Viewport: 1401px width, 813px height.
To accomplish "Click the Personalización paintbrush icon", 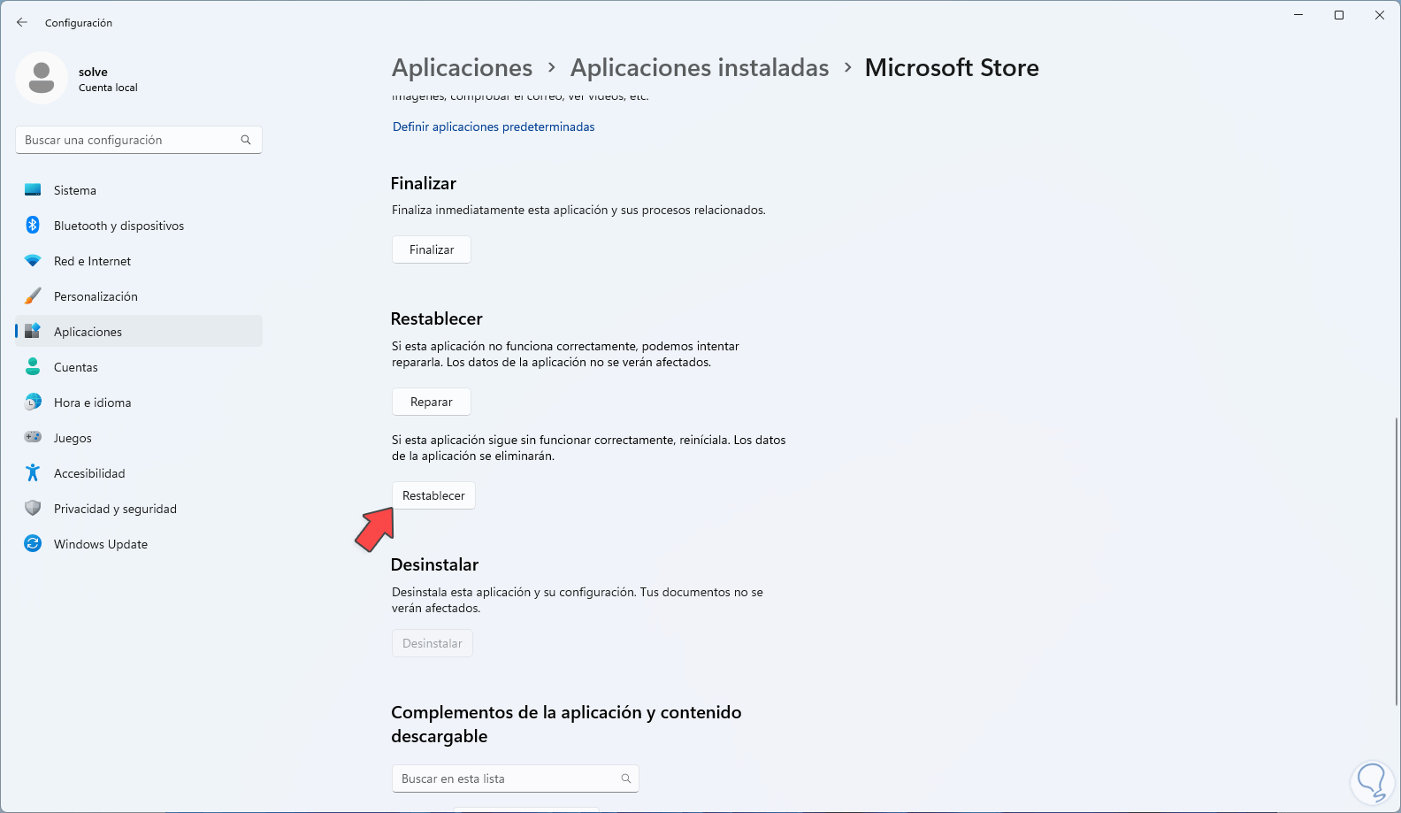I will (33, 296).
